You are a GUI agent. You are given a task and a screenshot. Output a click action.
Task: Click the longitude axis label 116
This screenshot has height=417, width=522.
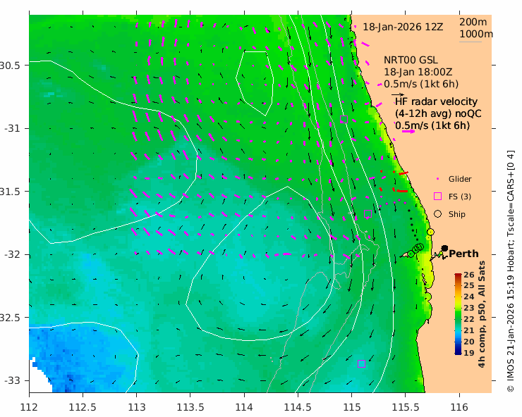click(459, 407)
